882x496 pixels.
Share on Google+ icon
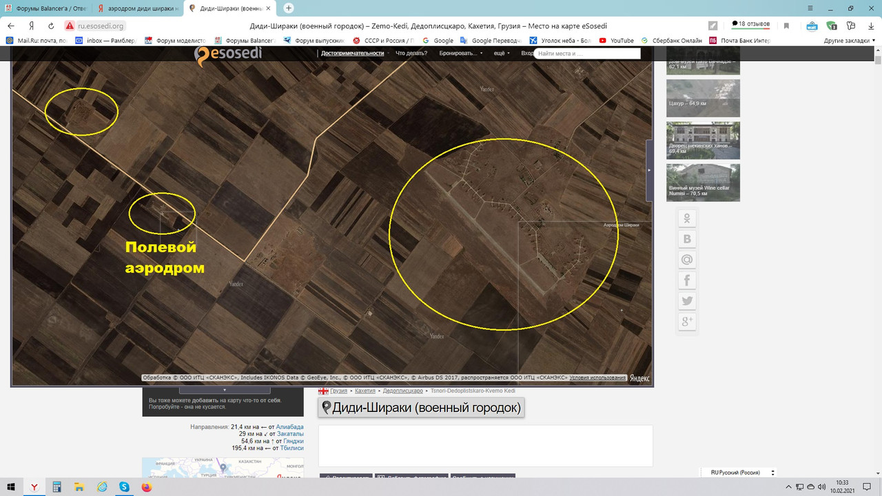(687, 322)
